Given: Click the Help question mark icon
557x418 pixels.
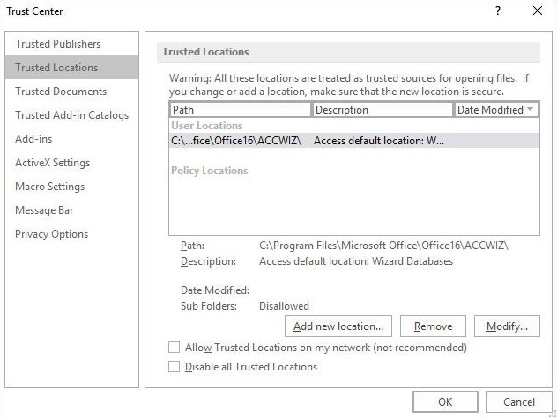Looking at the screenshot, I should [498, 11].
